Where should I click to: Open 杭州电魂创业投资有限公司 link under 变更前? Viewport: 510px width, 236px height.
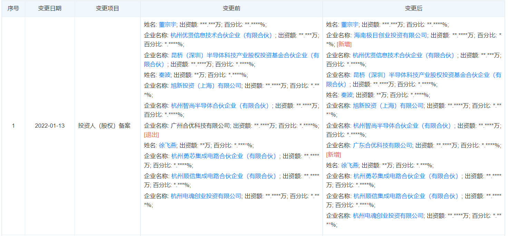click(206, 196)
